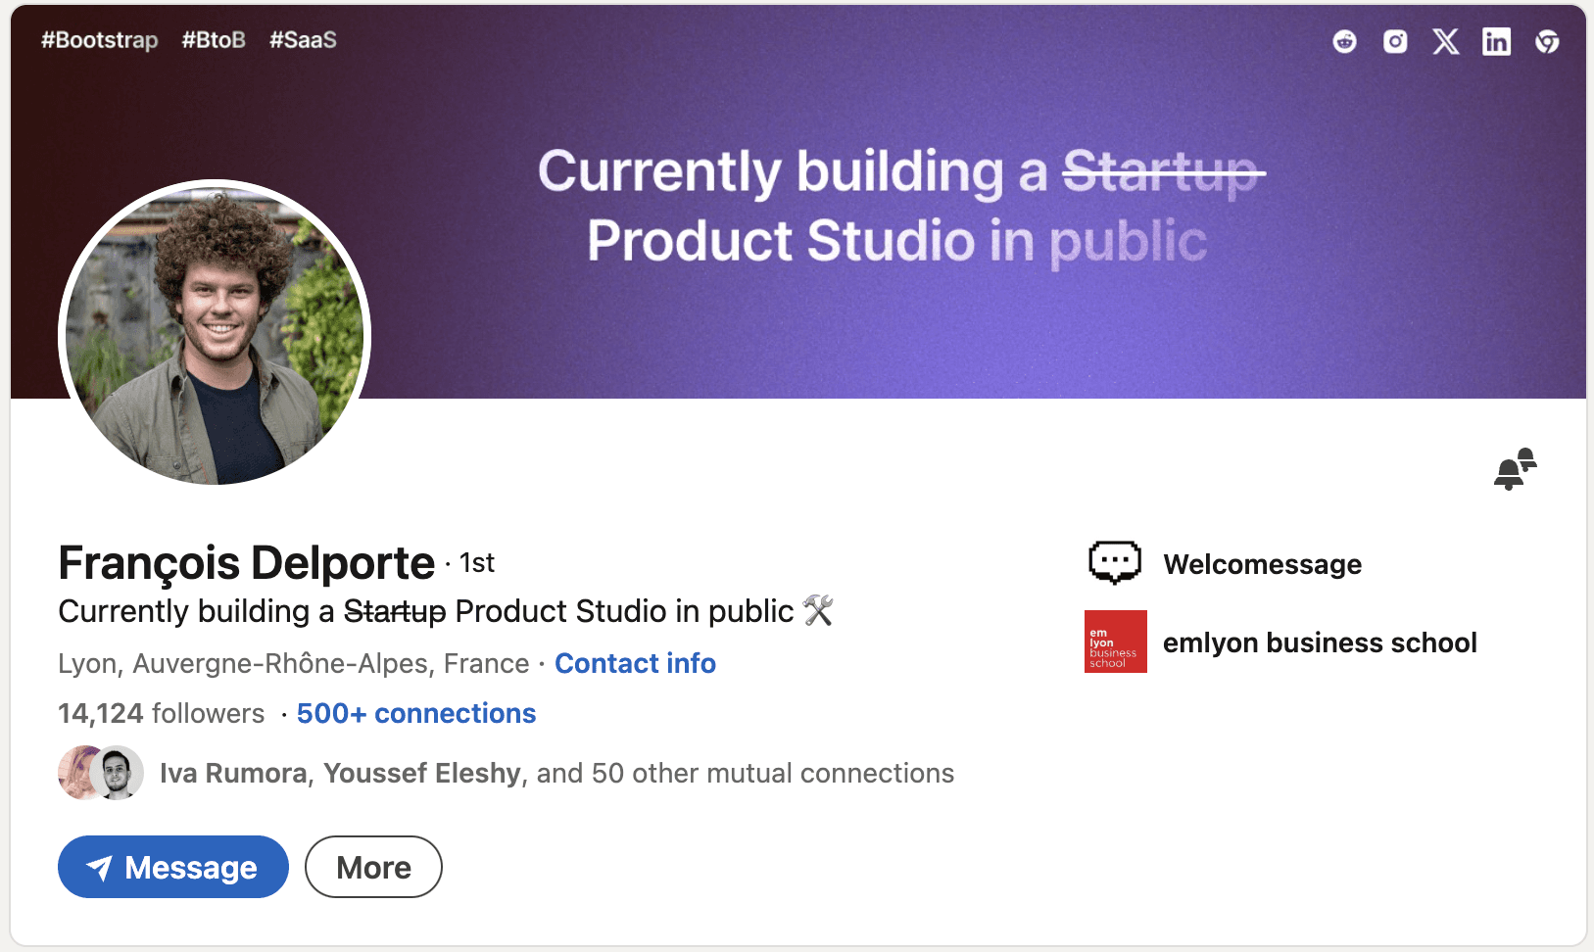Open emlyon business school education entry
Screen dimensions: 1594x952
(x=1320, y=642)
